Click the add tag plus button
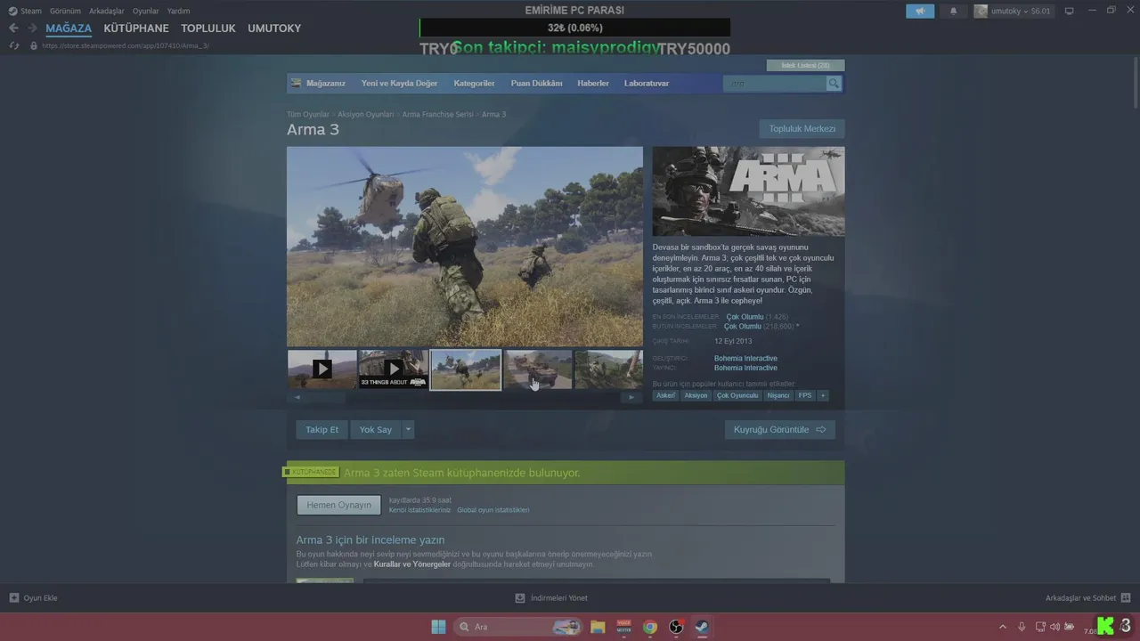The image size is (1140, 641). [823, 395]
